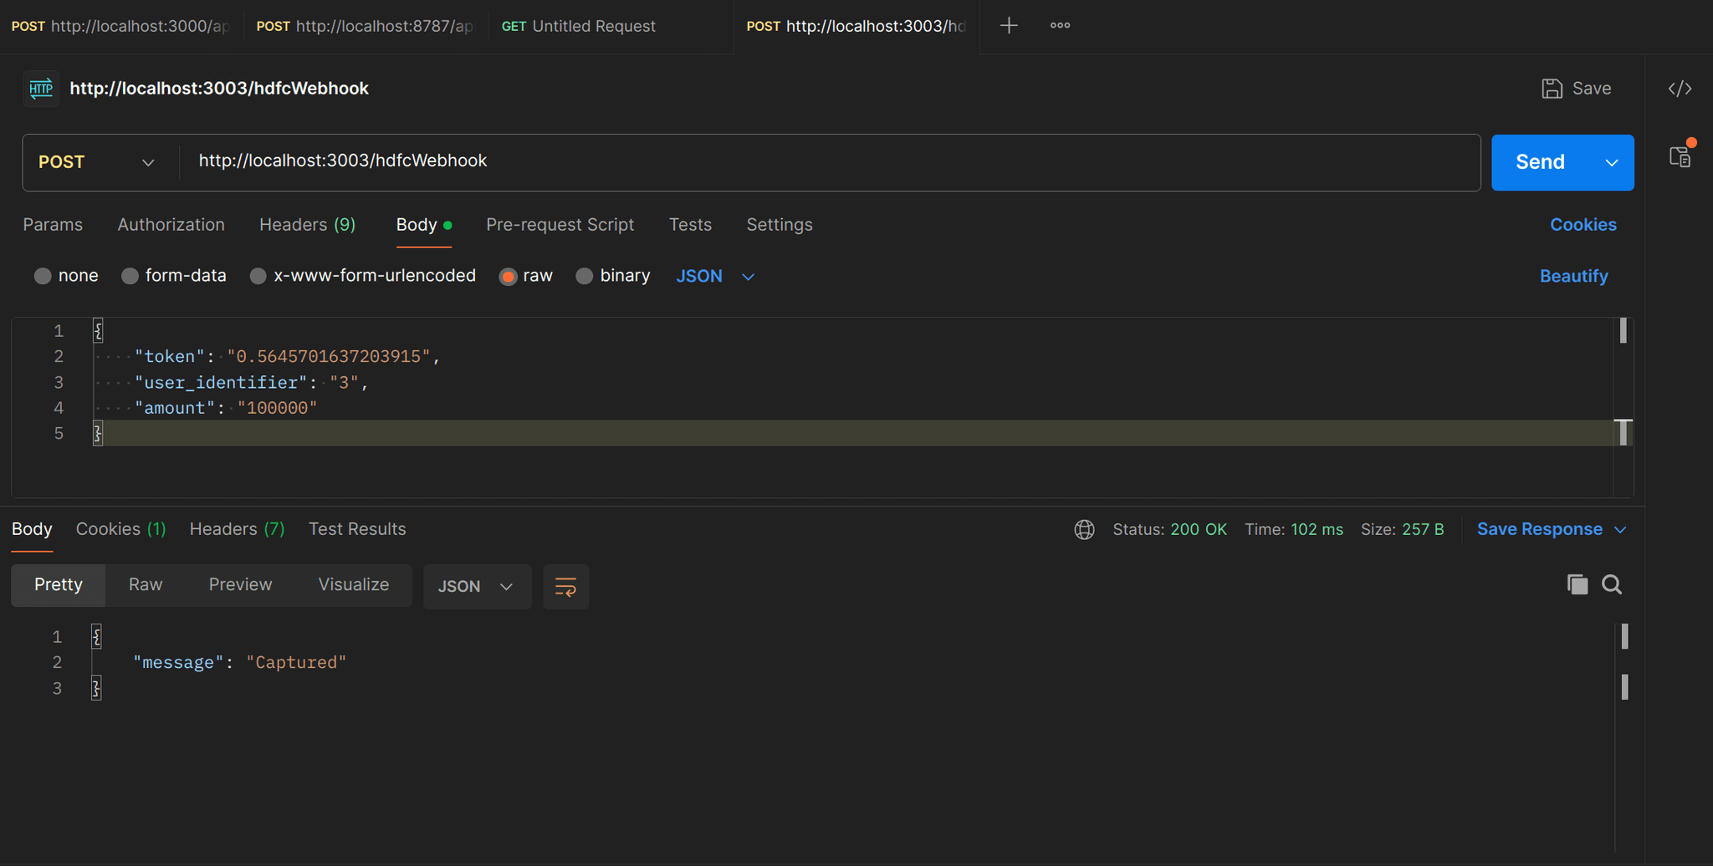Select the binary body type
The height and width of the screenshot is (866, 1713).
pos(613,276)
